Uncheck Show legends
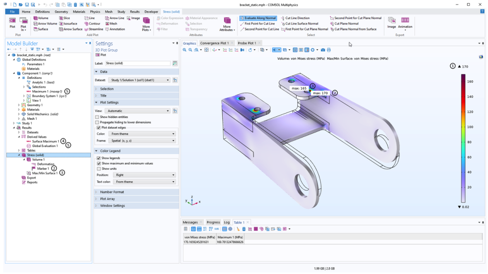The width and height of the screenshot is (488, 274). (x=99, y=158)
